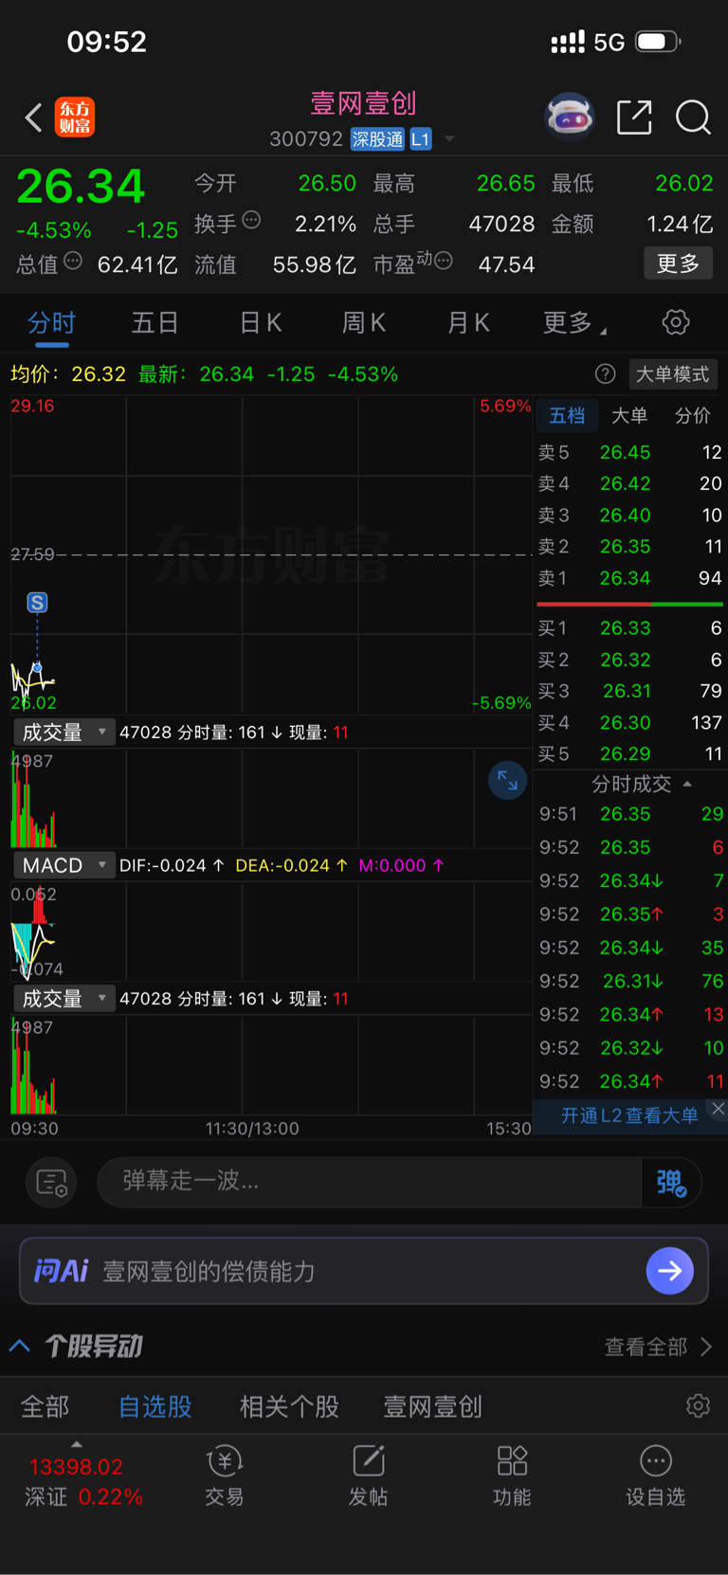Viewport: 728px width, 1575px height.
Task: Toggle 大单模式 button
Action: [672, 374]
